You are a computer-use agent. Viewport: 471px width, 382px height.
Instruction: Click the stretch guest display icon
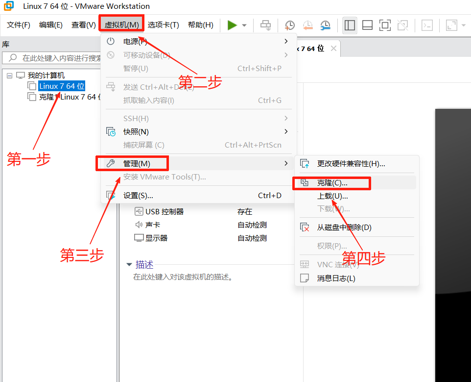451,25
